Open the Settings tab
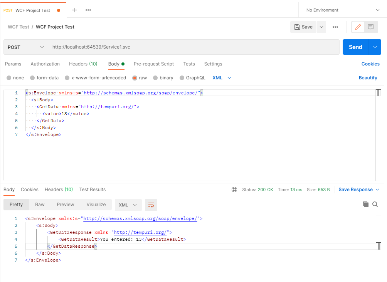387x282 pixels. [213, 64]
